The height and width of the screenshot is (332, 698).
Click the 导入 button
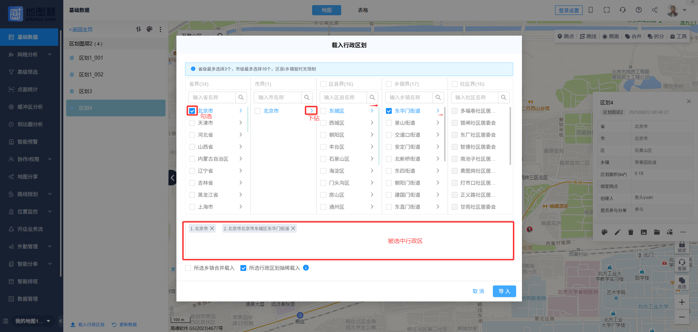click(x=504, y=291)
